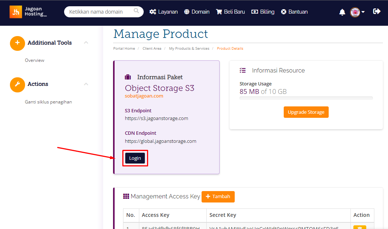The width and height of the screenshot is (388, 229).
Task: Collapse the Actions section chevron
Action: tap(86, 84)
